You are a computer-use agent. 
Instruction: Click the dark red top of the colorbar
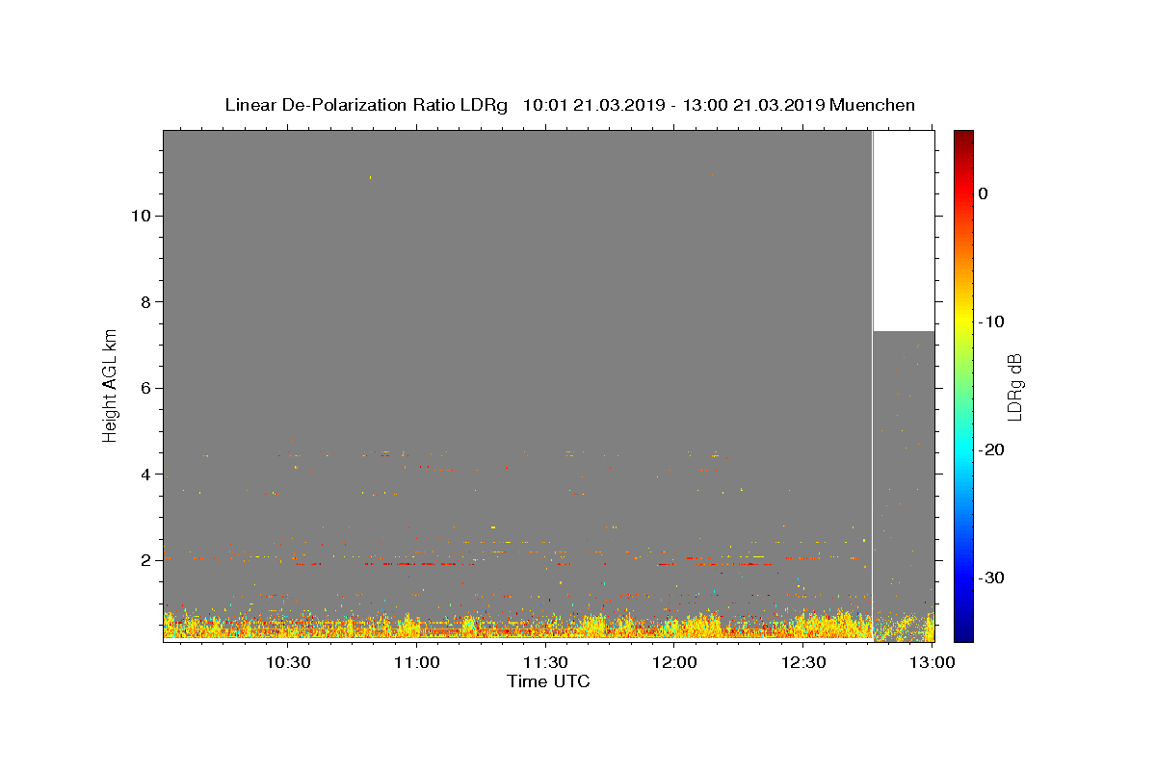tap(963, 140)
